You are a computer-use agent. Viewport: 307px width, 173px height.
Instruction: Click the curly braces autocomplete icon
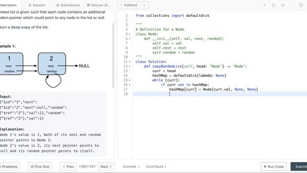273,5
